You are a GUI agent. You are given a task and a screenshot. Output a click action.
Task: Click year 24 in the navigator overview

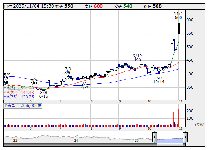[x=76, y=140]
